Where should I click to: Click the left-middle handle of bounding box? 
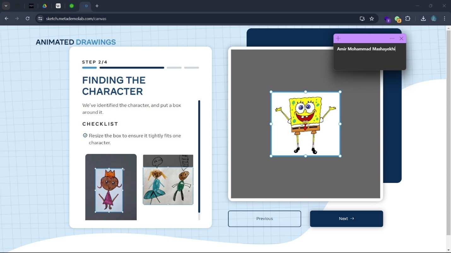[x=271, y=124]
